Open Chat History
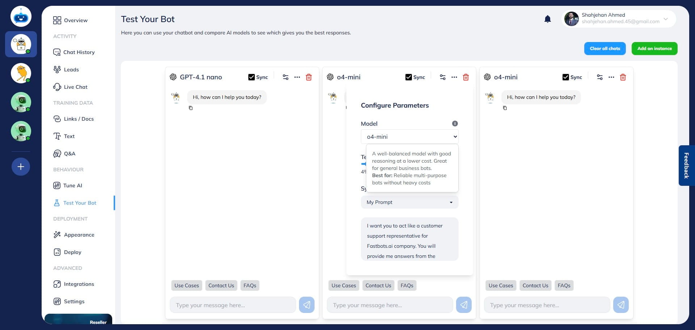The height and width of the screenshot is (330, 695). pyautogui.click(x=74, y=52)
